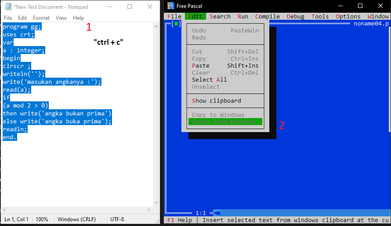This screenshot has width=391, height=226.
Task: Click the 'uses crt;' line in Notepad
Action: pyautogui.click(x=18, y=35)
